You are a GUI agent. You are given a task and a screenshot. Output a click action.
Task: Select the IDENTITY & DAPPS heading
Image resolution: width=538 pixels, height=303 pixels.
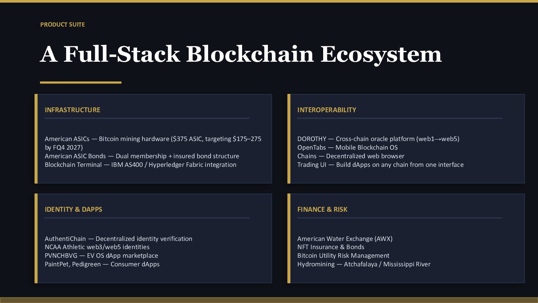pos(73,209)
